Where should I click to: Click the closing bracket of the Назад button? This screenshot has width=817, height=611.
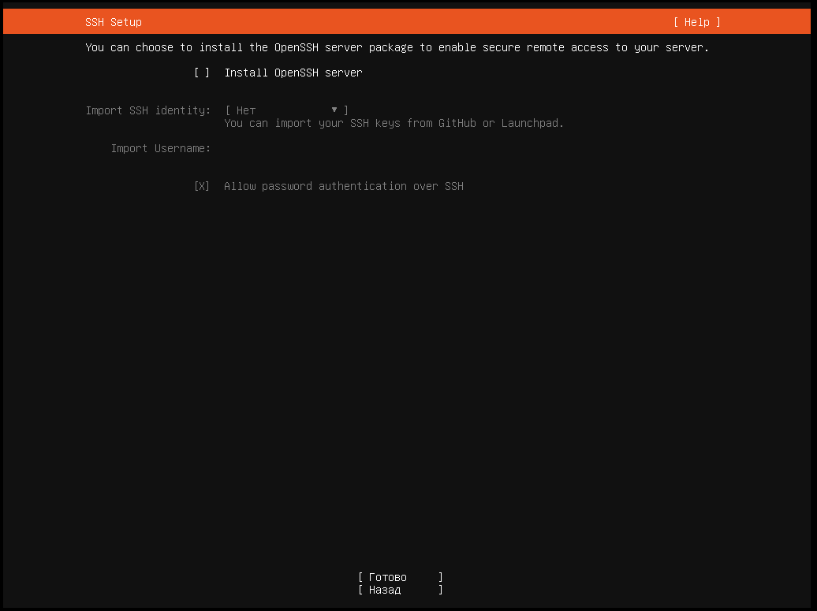point(441,590)
